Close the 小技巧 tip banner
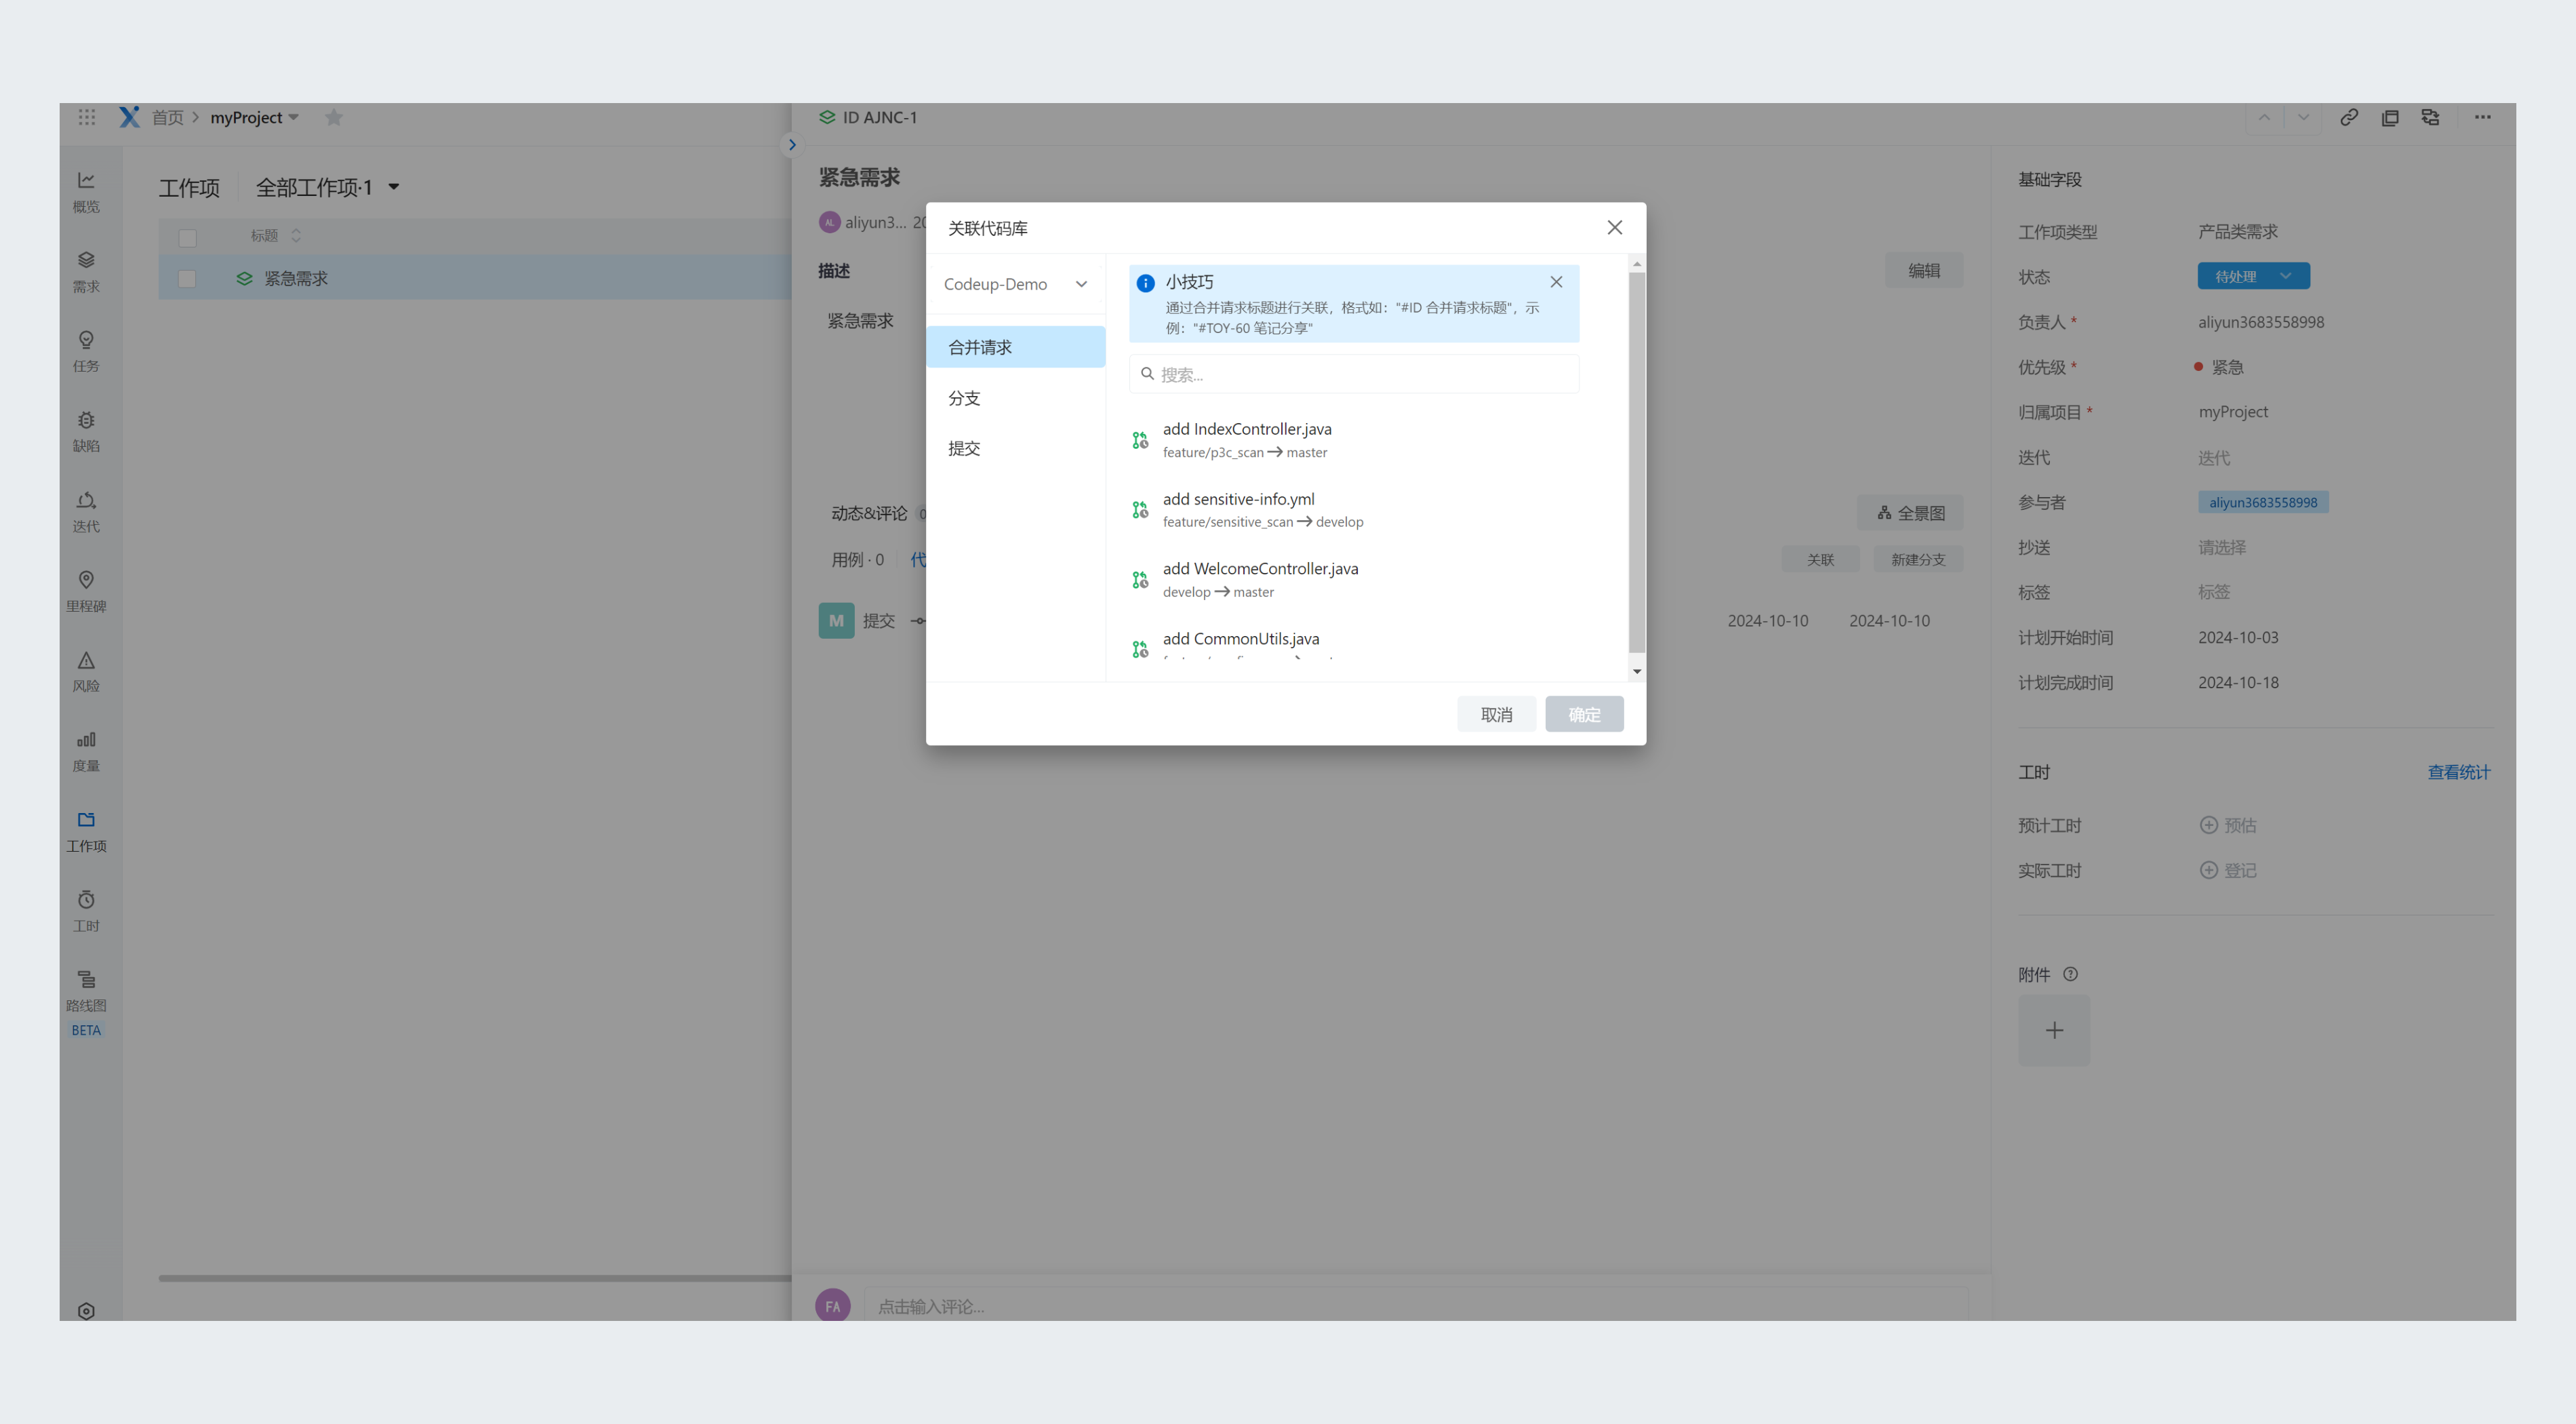 coord(1556,282)
